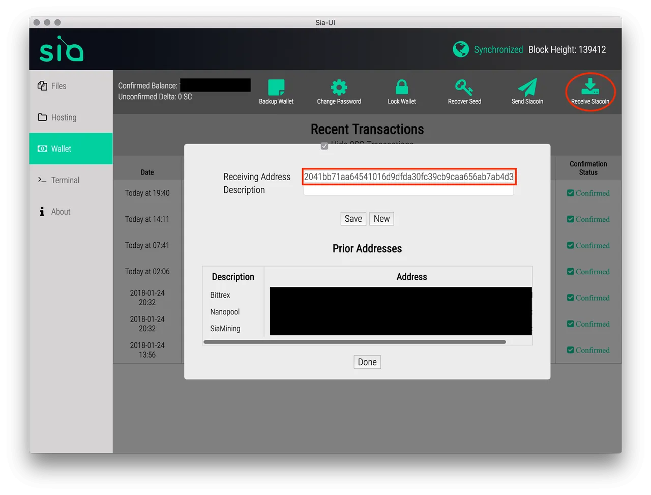Click the New address button
The width and height of the screenshot is (651, 495).
tap(381, 219)
